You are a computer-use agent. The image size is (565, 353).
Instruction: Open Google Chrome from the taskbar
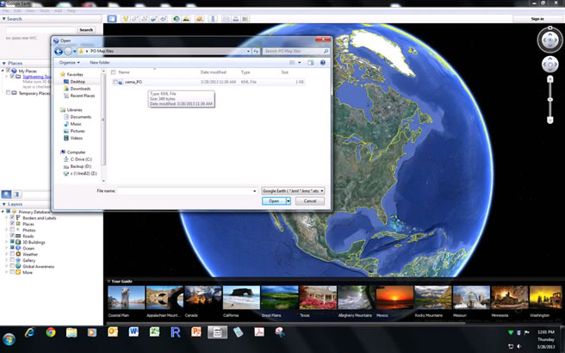(x=51, y=332)
